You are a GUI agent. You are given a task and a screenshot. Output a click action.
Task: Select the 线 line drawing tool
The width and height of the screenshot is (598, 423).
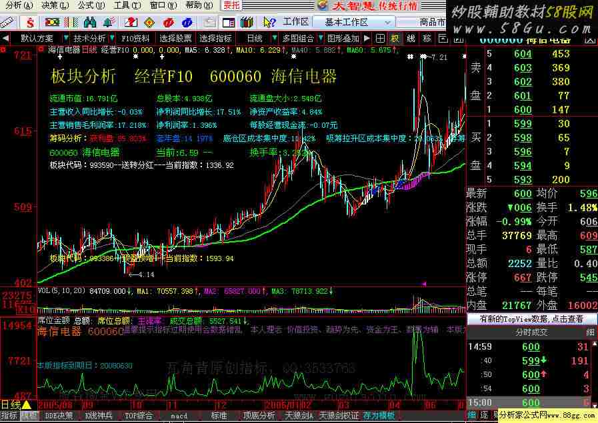[x=411, y=38]
